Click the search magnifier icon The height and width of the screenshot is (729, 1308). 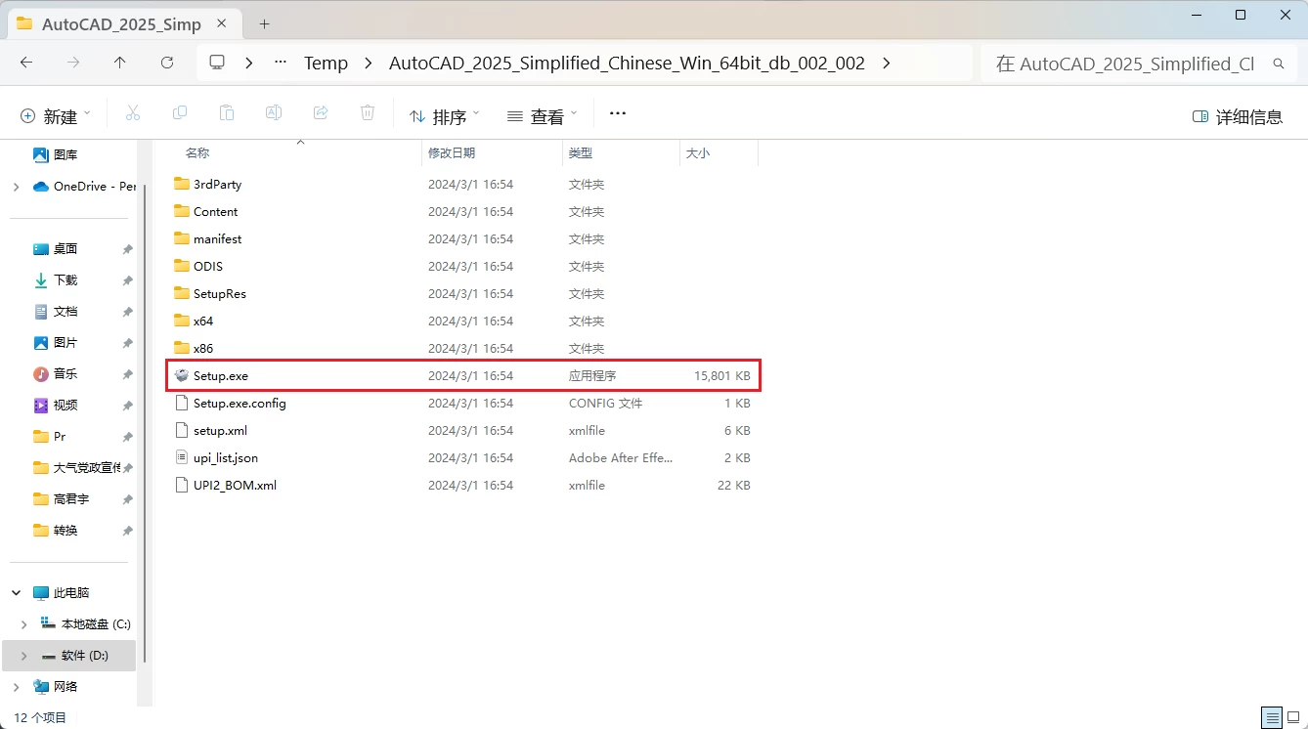(x=1278, y=64)
